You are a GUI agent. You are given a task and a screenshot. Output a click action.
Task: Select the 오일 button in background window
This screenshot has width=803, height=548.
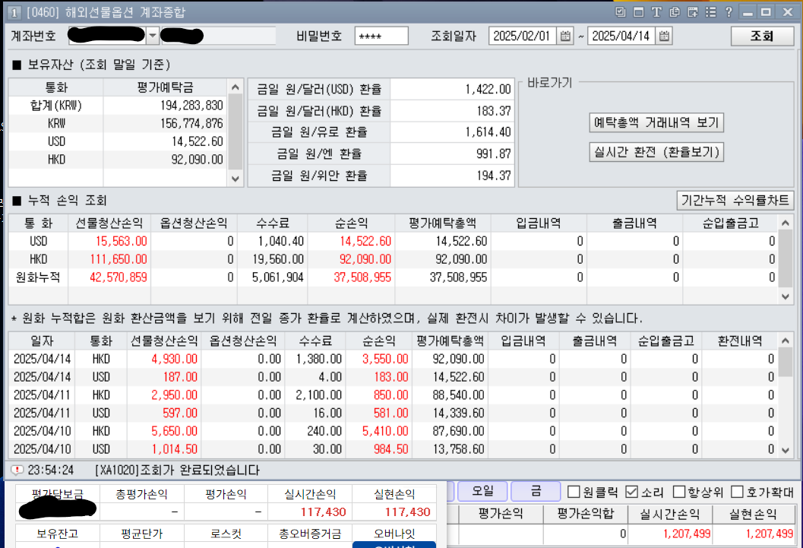tap(482, 491)
